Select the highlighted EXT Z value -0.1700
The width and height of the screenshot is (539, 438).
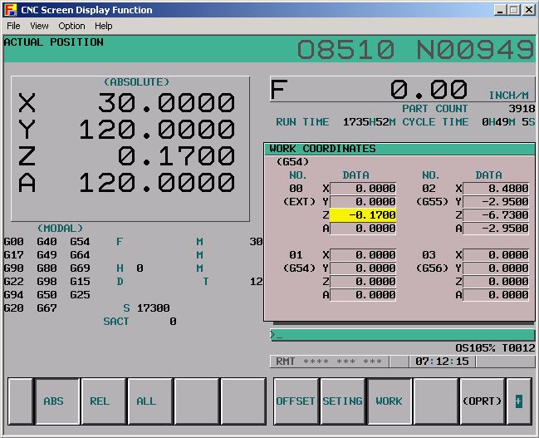tap(363, 215)
